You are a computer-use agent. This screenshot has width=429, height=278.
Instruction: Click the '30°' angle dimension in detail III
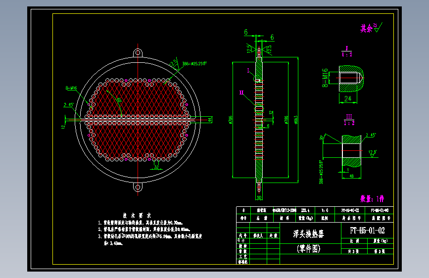pos(321,138)
